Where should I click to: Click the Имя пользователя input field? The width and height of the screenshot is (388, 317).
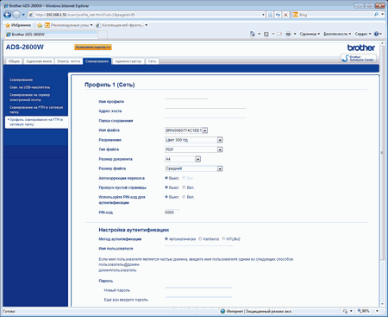click(198, 249)
